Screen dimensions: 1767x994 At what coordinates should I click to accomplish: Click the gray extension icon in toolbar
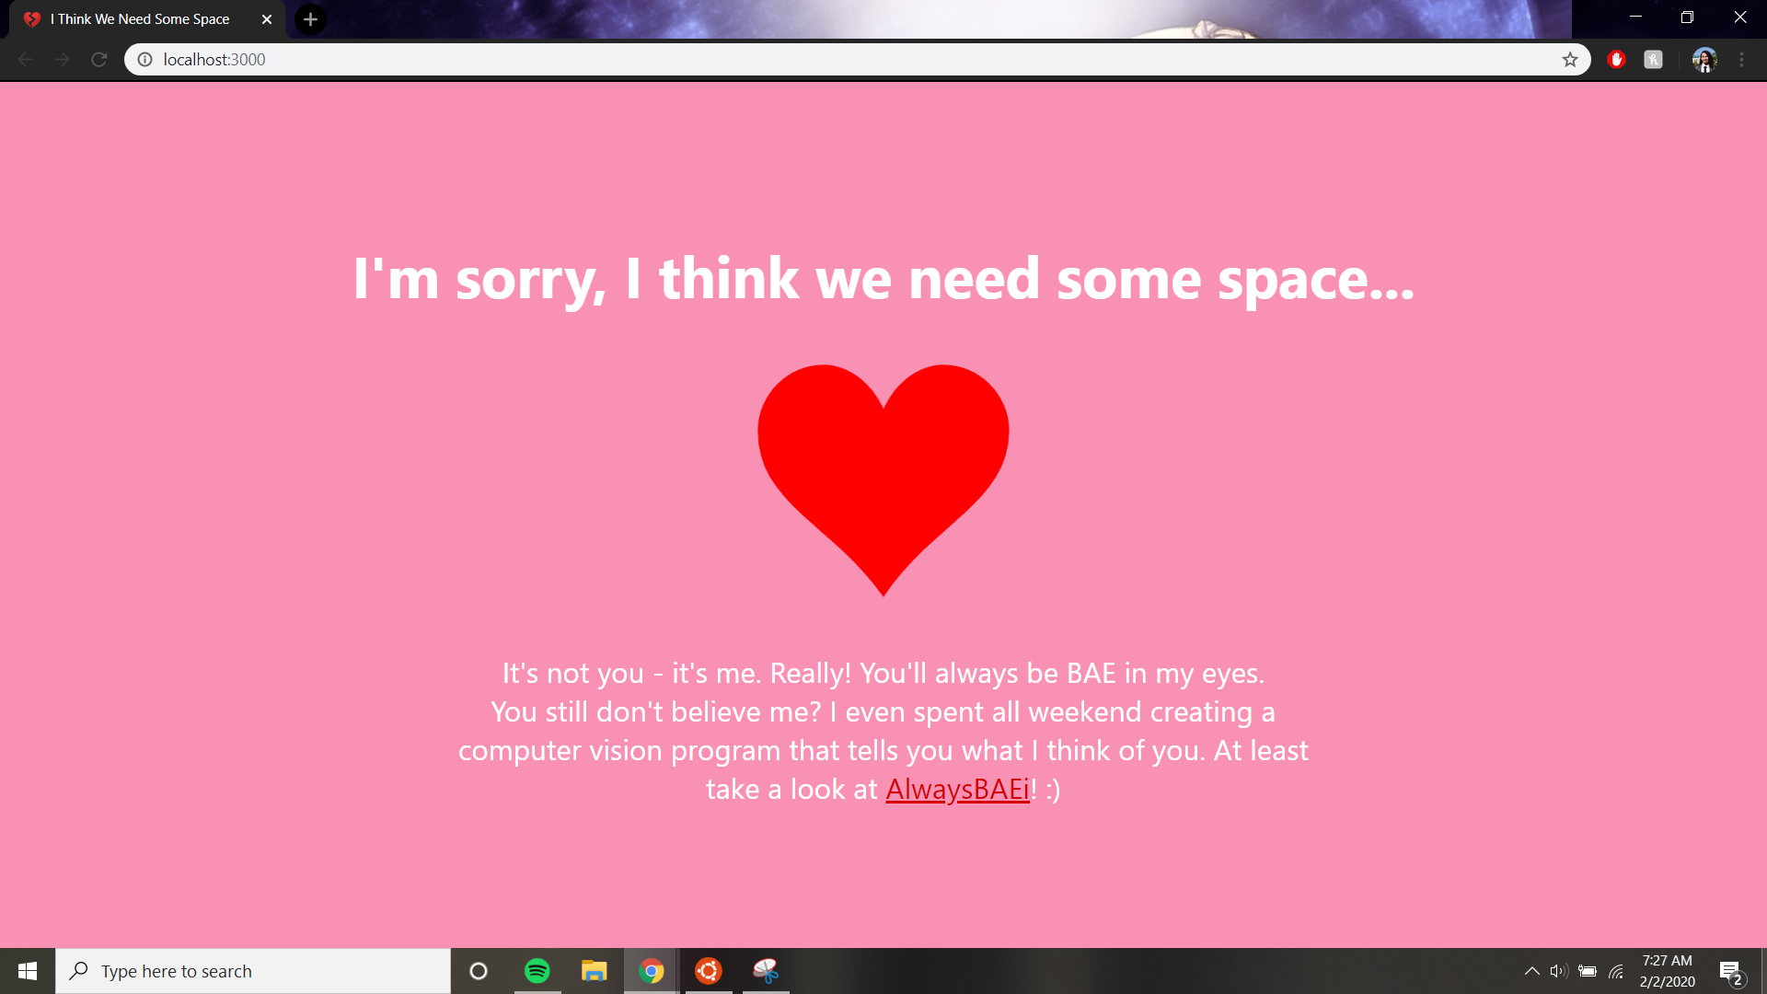pyautogui.click(x=1653, y=60)
